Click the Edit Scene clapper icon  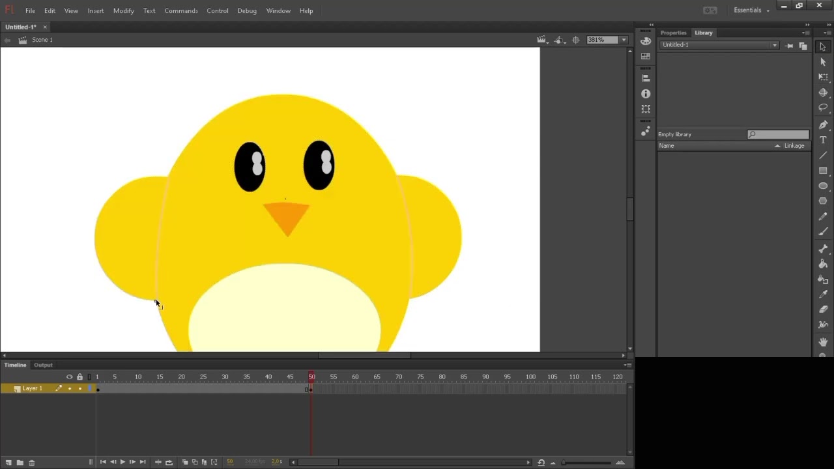541,40
